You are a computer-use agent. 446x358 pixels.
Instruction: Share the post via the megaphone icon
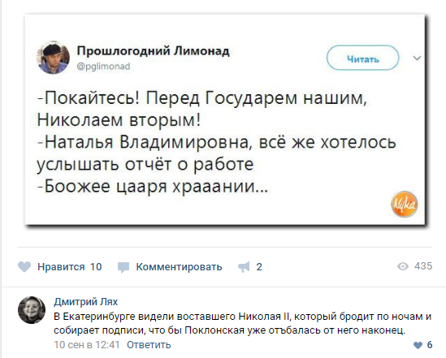(244, 267)
